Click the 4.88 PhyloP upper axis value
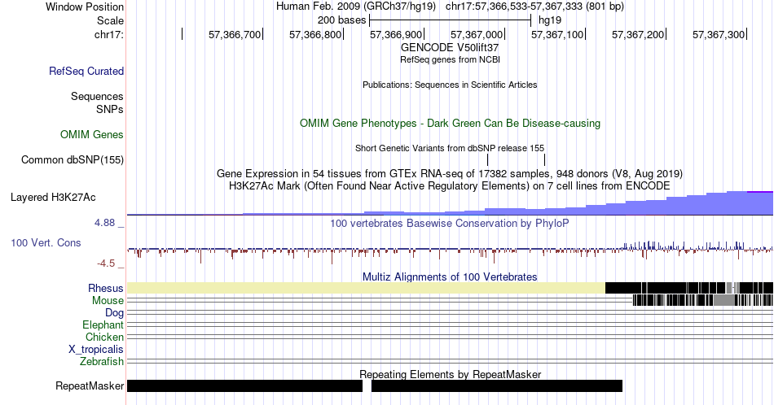This screenshot has height=405, width=774. click(x=104, y=223)
